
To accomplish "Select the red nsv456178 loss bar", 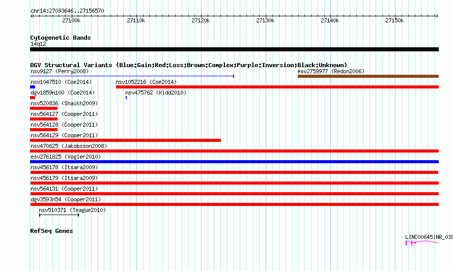I will tap(234, 172).
